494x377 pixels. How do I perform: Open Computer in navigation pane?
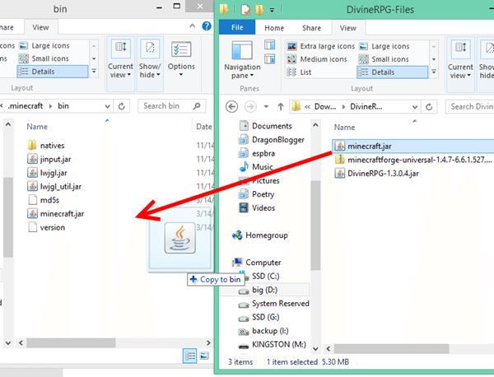tap(256, 263)
